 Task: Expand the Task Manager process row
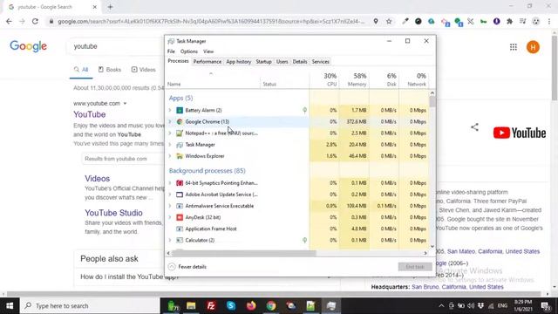point(170,145)
